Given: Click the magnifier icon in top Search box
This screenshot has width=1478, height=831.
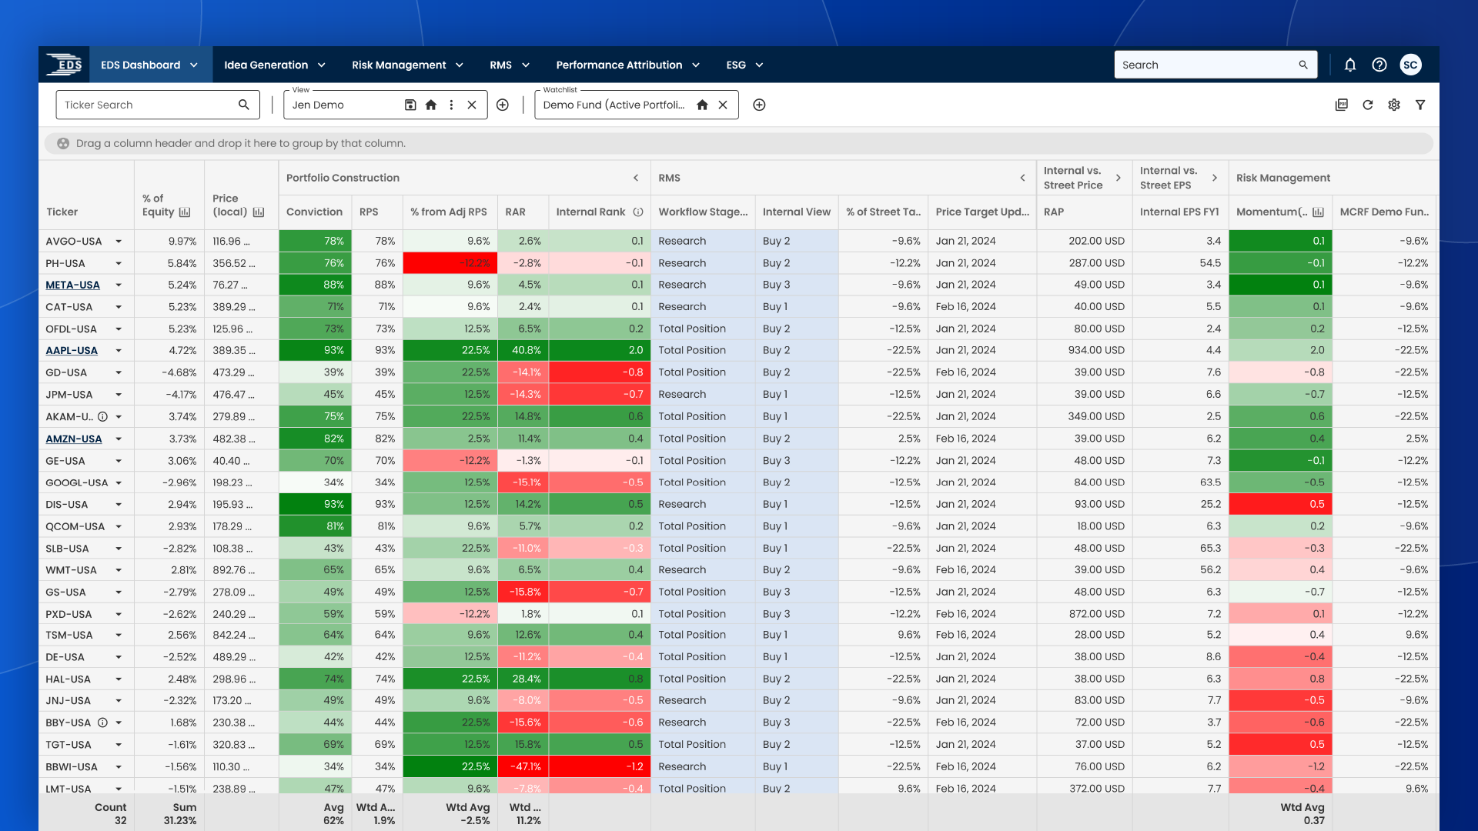Looking at the screenshot, I should [1303, 65].
